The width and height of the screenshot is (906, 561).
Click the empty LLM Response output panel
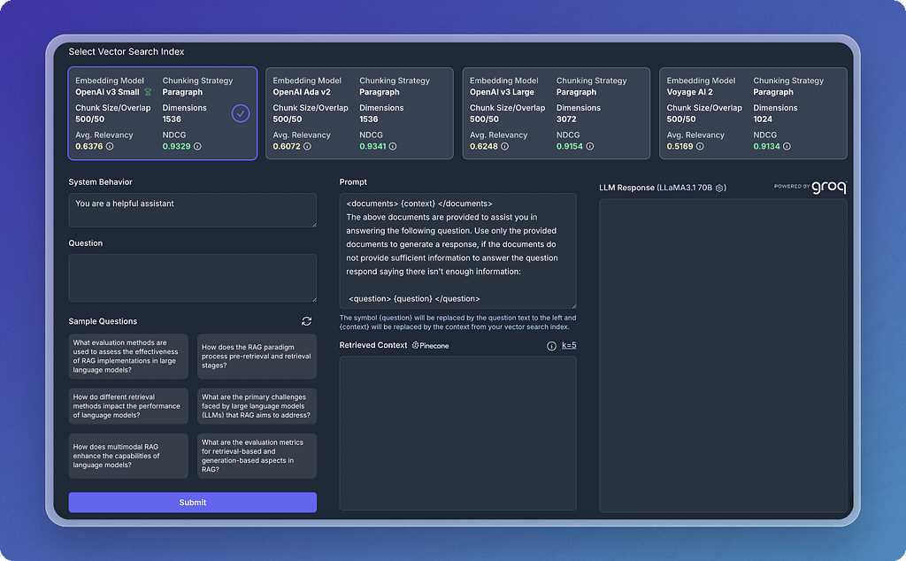pos(724,356)
